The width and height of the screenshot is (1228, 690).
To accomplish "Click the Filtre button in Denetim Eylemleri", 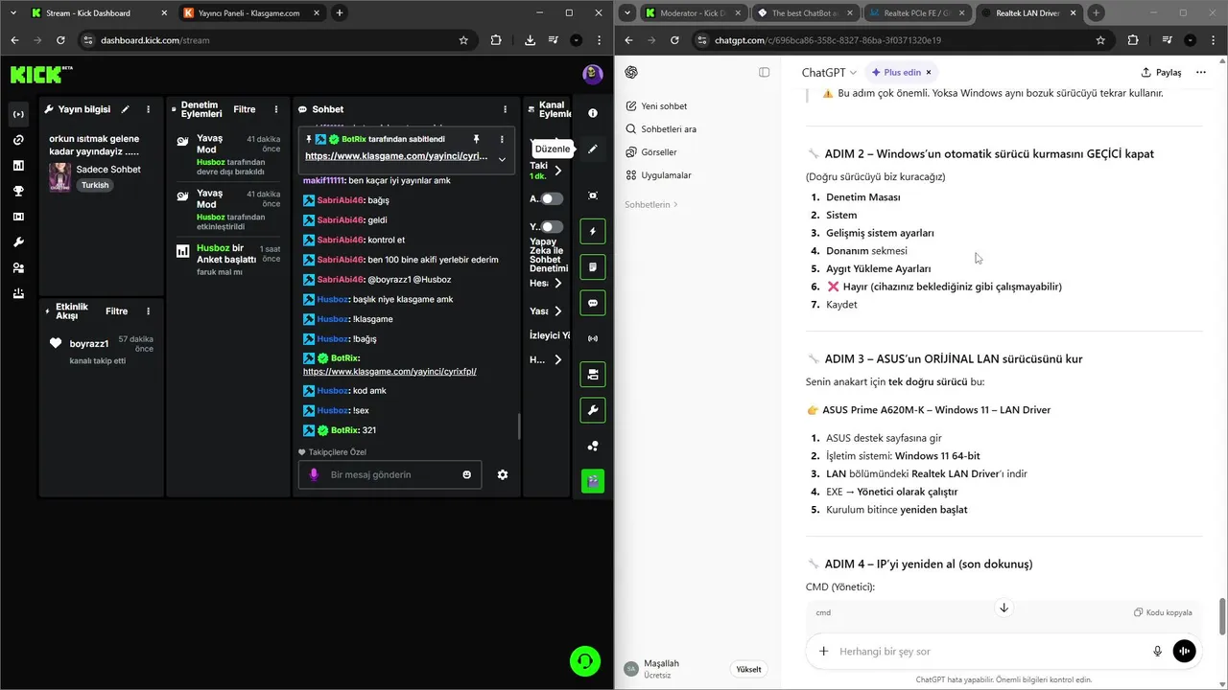I will click(245, 109).
